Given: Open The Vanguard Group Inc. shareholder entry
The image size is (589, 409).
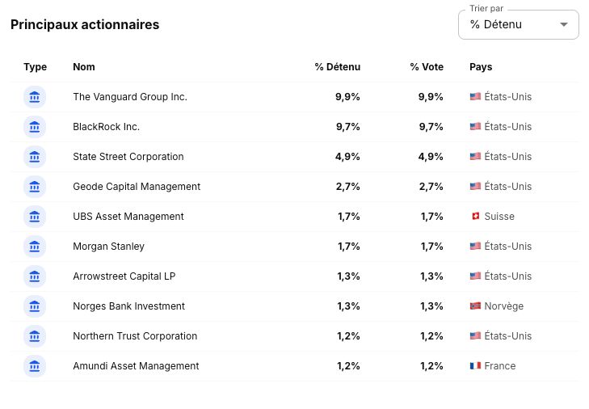Looking at the screenshot, I should click(130, 97).
